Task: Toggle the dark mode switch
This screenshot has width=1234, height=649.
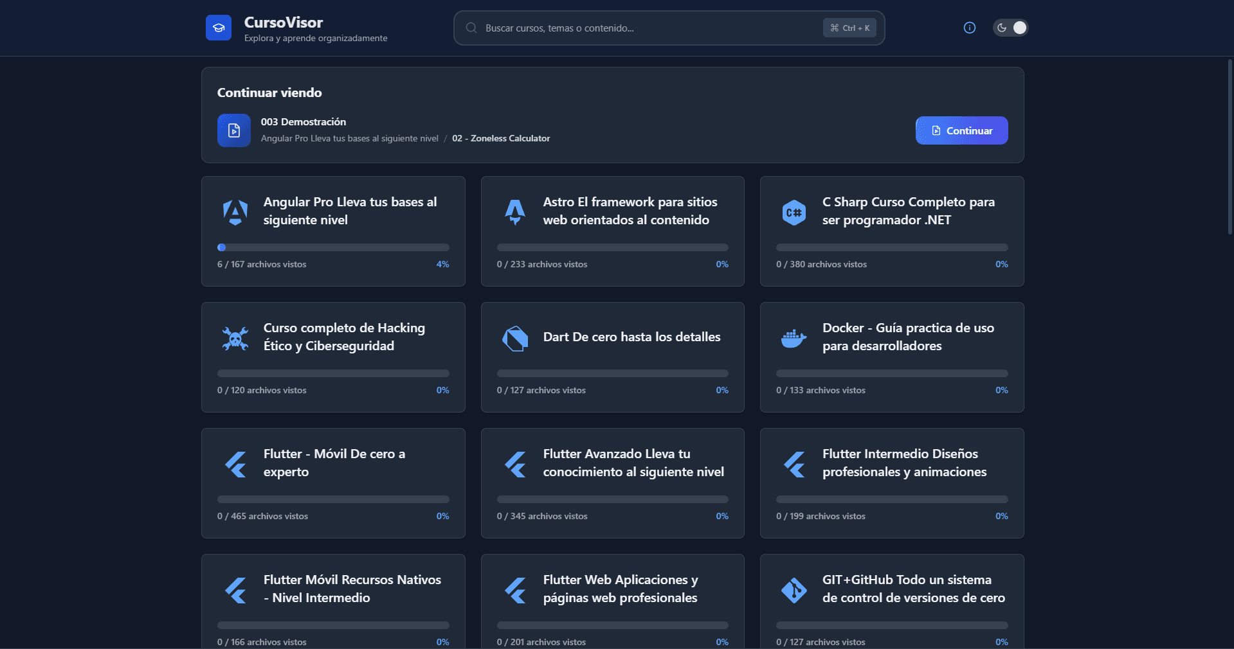Action: coord(1010,28)
